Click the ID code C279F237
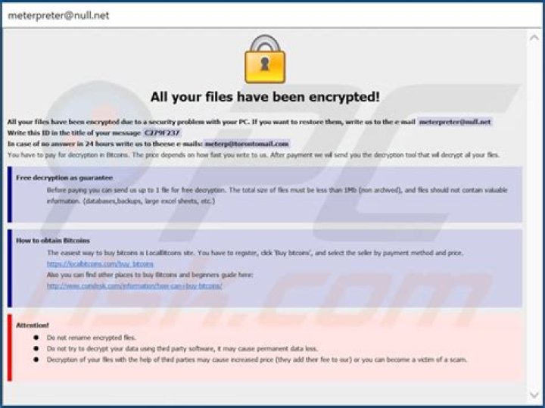Viewport: 545px width, 408px height. [163, 132]
